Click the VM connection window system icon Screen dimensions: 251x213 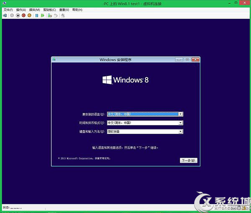5,3
